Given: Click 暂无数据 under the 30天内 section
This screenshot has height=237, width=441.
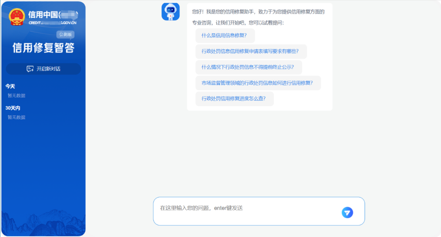Looking at the screenshot, I should click(16, 117).
